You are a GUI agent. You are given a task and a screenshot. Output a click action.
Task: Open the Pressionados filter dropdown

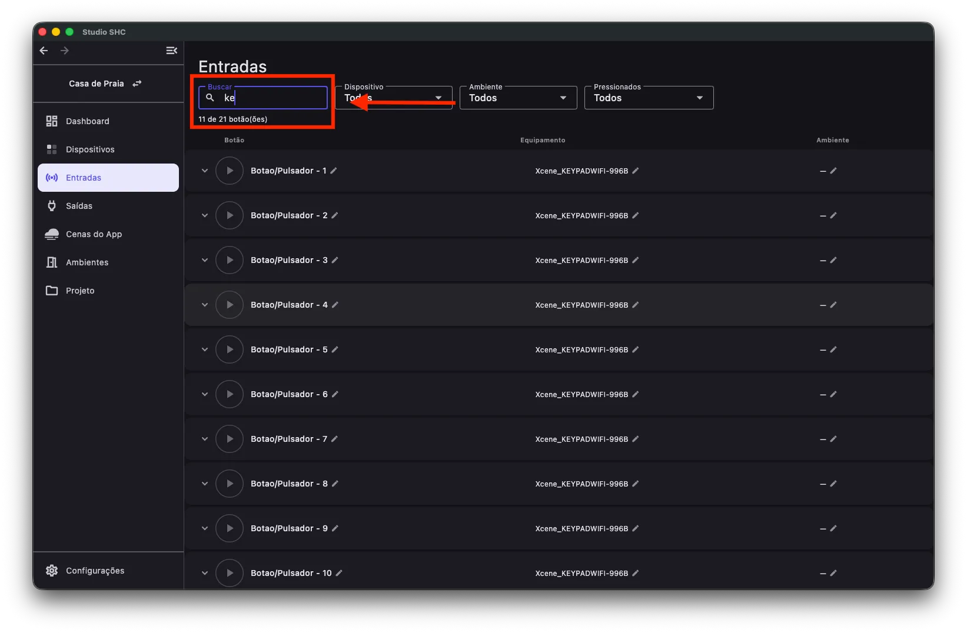click(x=649, y=98)
